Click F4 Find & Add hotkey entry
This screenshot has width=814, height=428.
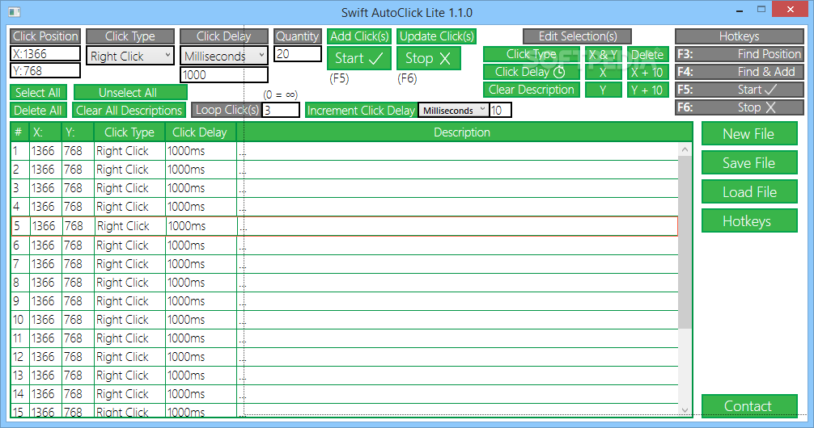(x=740, y=72)
